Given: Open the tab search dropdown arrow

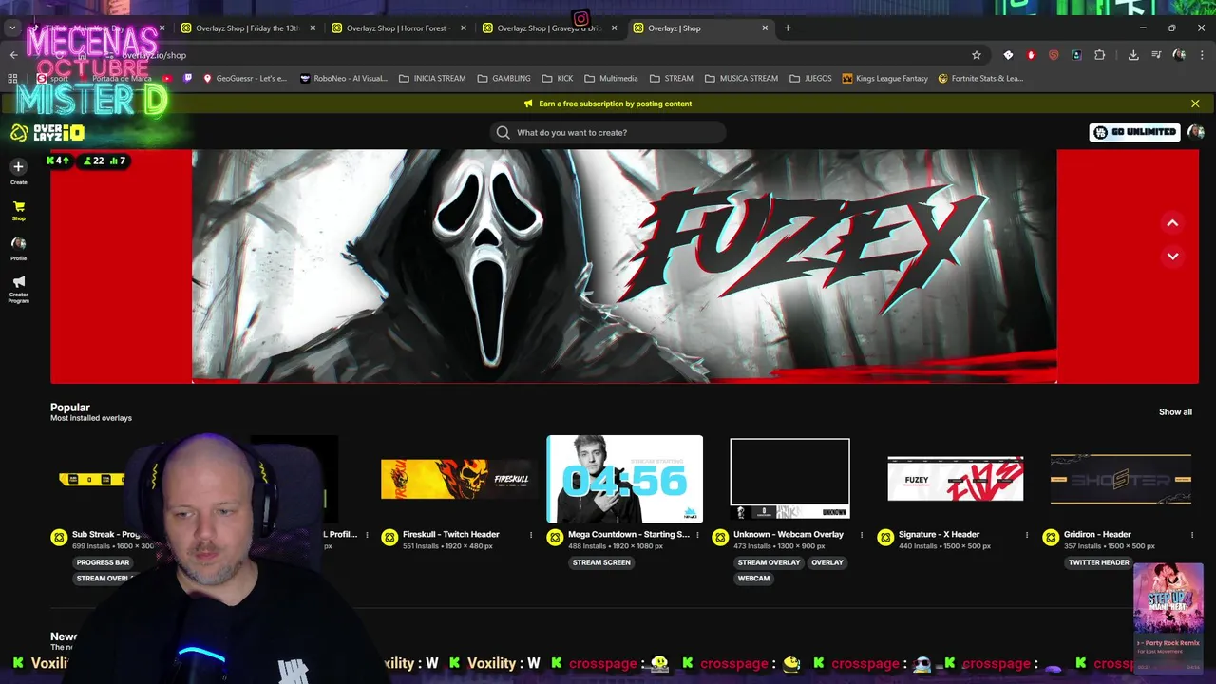Looking at the screenshot, I should [11, 28].
